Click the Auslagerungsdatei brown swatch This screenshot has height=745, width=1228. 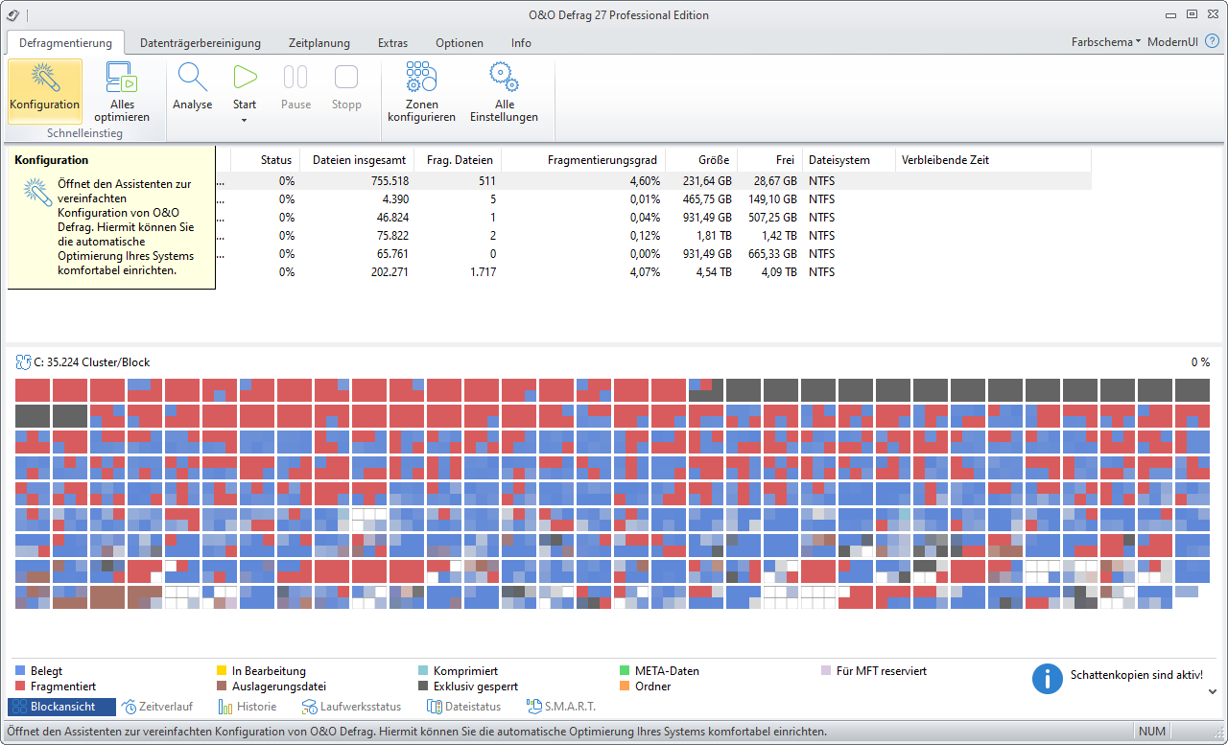point(223,687)
